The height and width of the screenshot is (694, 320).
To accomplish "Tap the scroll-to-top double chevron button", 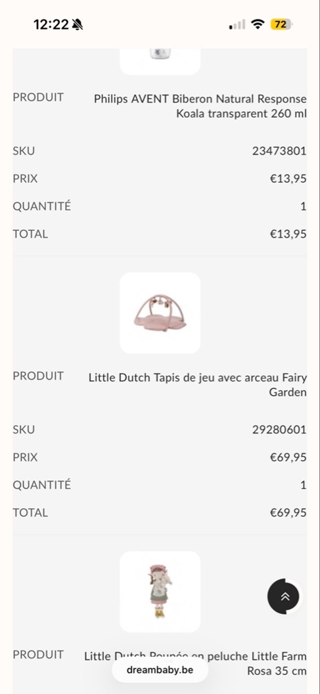I will click(x=284, y=596).
